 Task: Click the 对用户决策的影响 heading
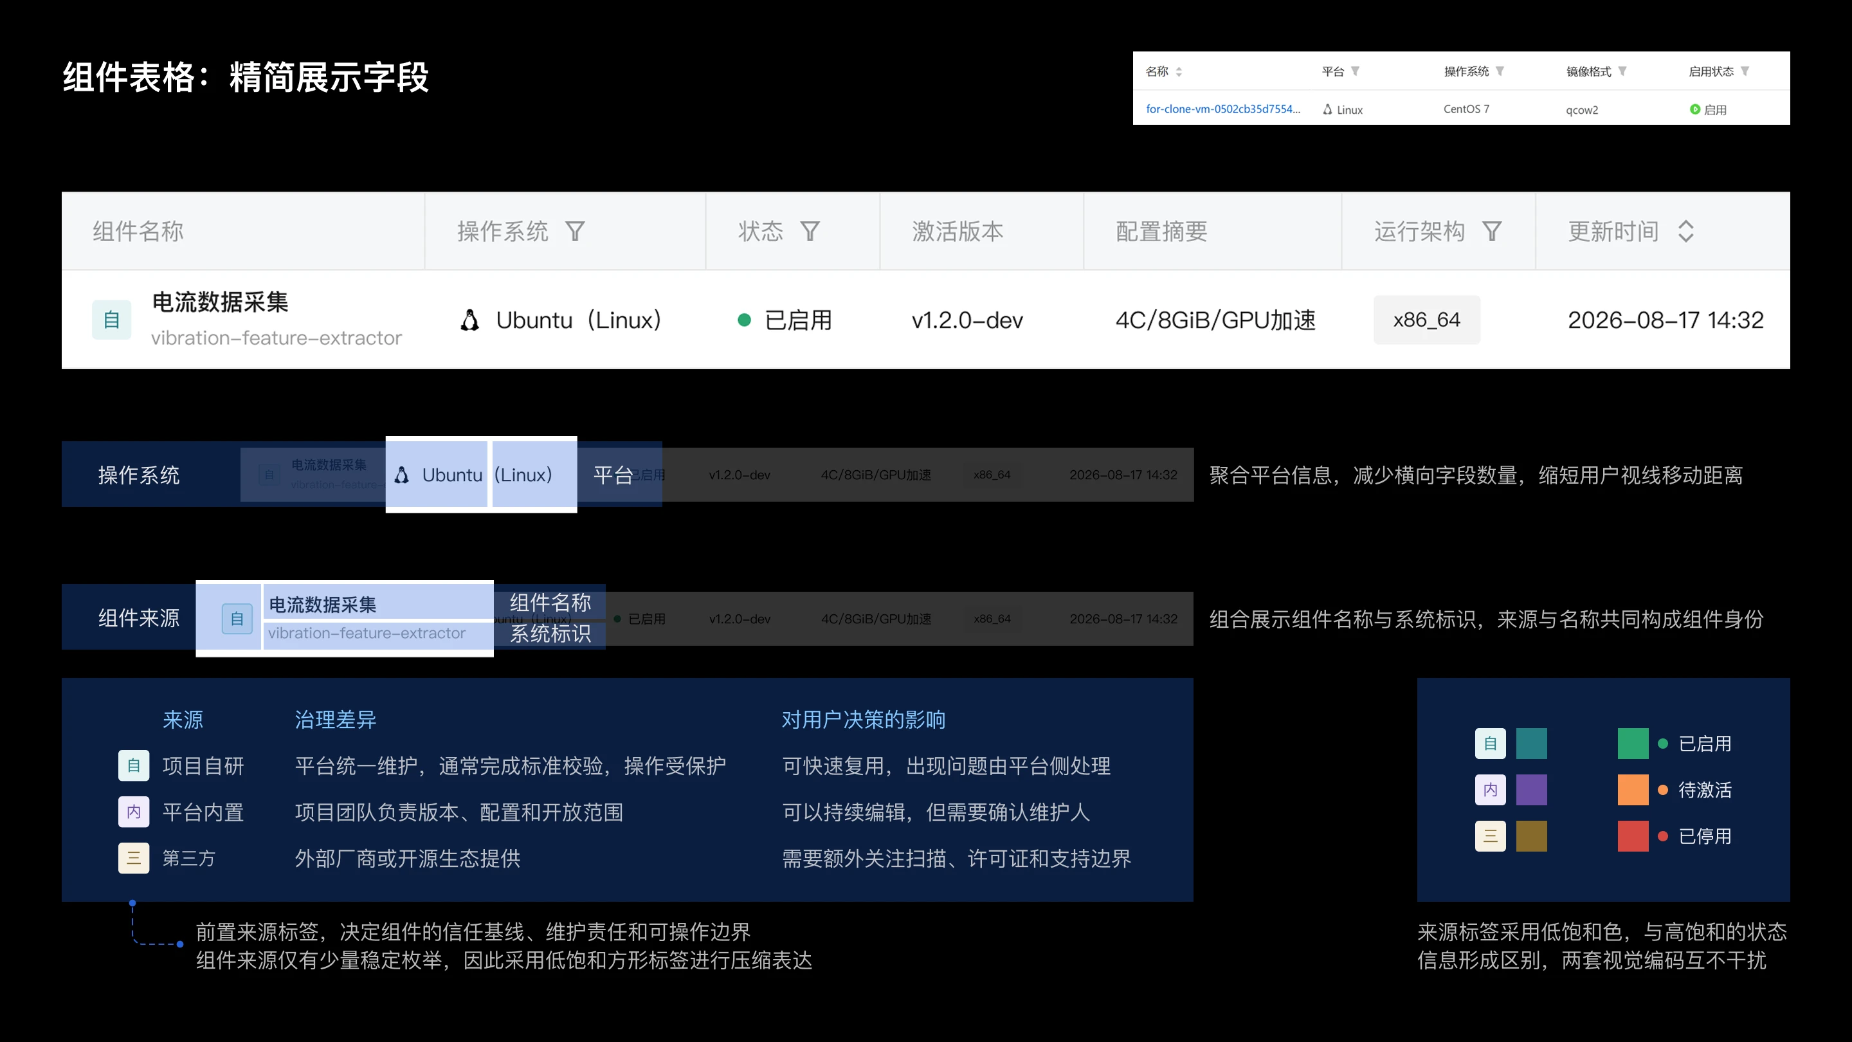[x=864, y=720]
